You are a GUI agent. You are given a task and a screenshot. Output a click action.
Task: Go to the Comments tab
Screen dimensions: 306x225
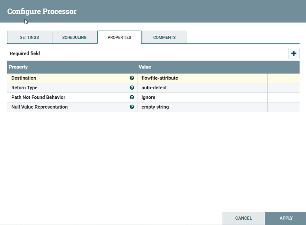(x=164, y=37)
